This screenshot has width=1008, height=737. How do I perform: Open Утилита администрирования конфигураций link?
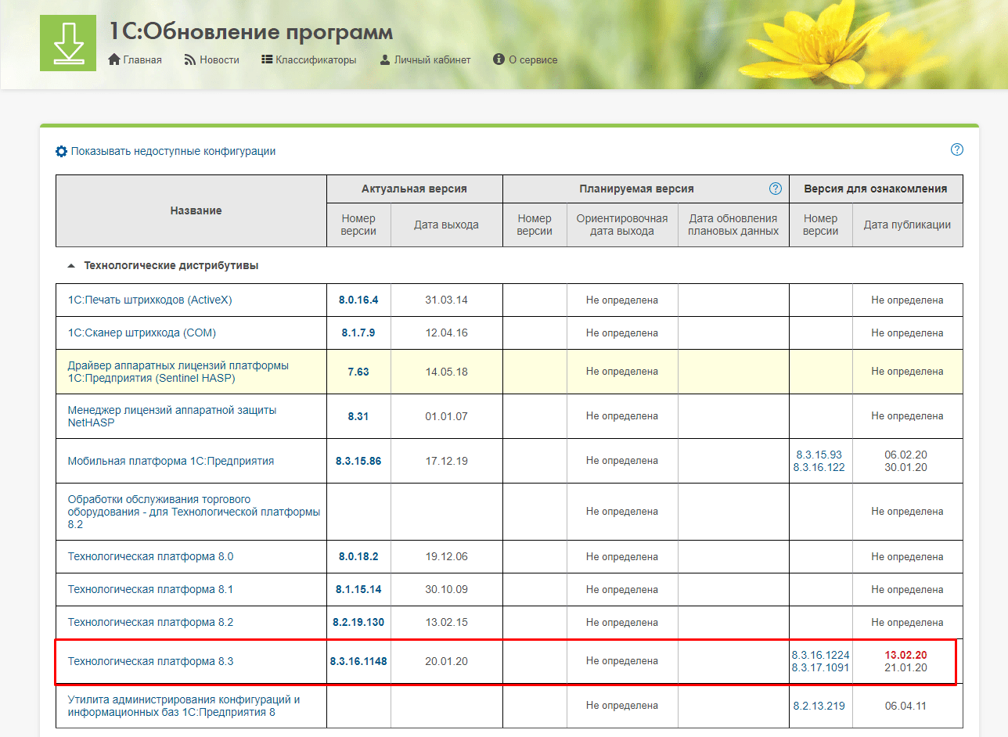point(184,706)
